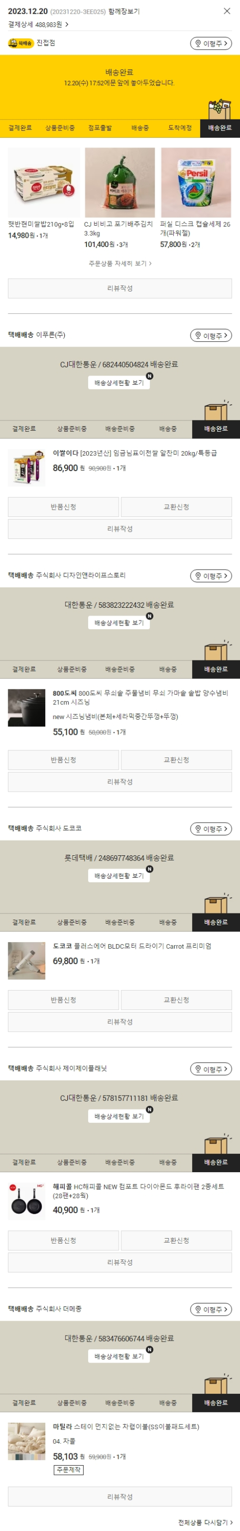
Task: Open CJ 비비고 포기배추김치 product image
Action: [x=119, y=183]
